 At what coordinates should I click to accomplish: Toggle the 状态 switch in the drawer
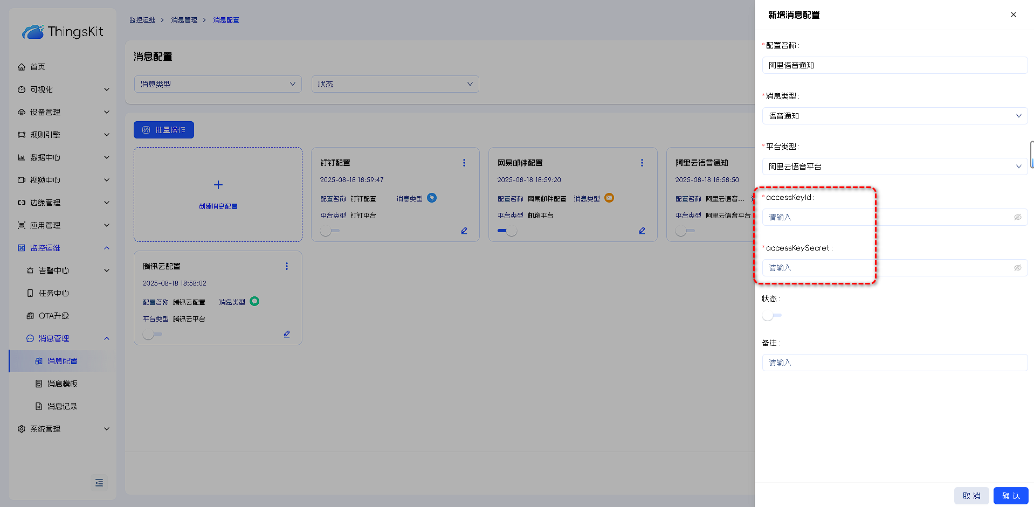pyautogui.click(x=771, y=316)
